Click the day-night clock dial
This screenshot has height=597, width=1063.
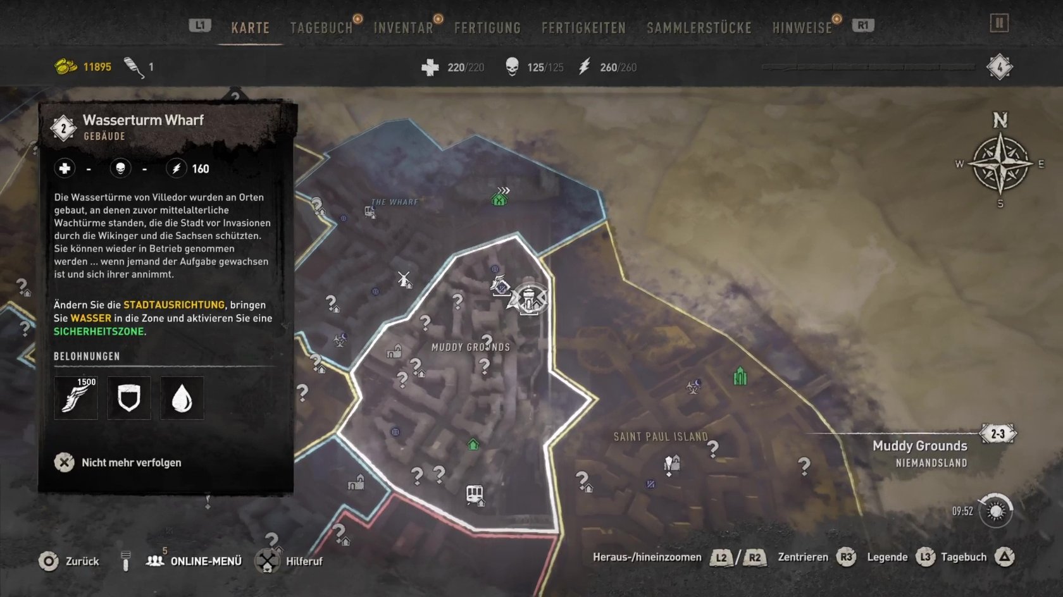click(x=995, y=511)
